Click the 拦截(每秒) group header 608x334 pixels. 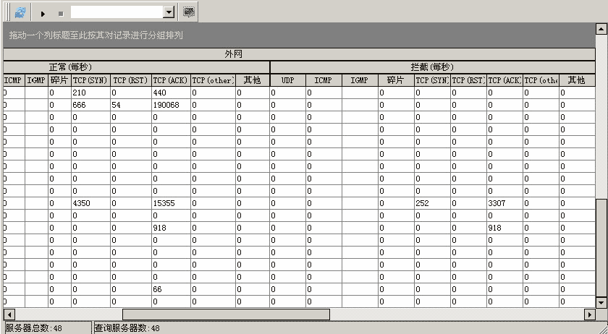[432, 67]
